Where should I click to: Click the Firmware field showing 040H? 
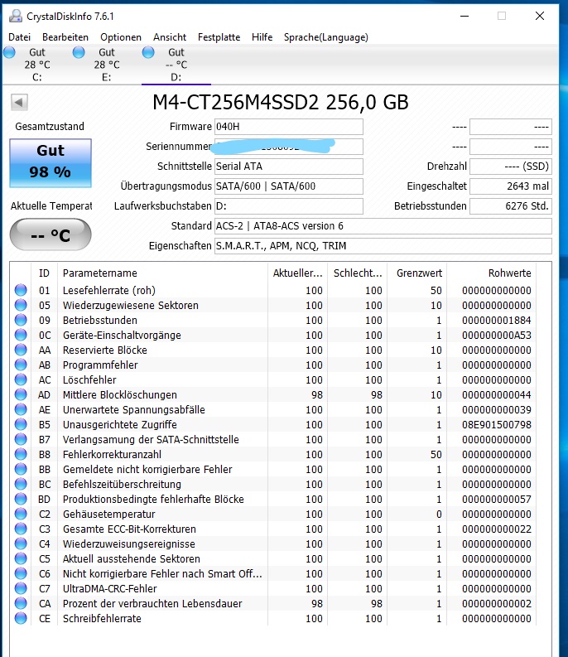(x=289, y=127)
